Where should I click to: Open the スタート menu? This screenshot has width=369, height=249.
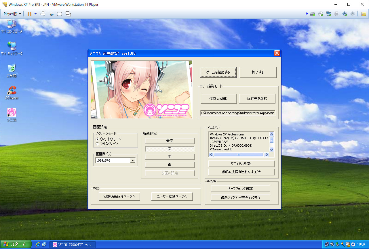click(x=16, y=244)
